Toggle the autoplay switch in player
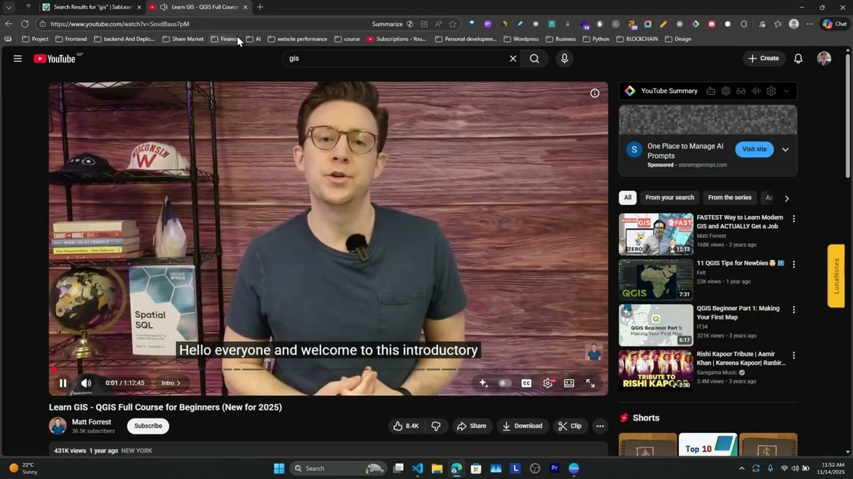This screenshot has height=479, width=853. 504,383
